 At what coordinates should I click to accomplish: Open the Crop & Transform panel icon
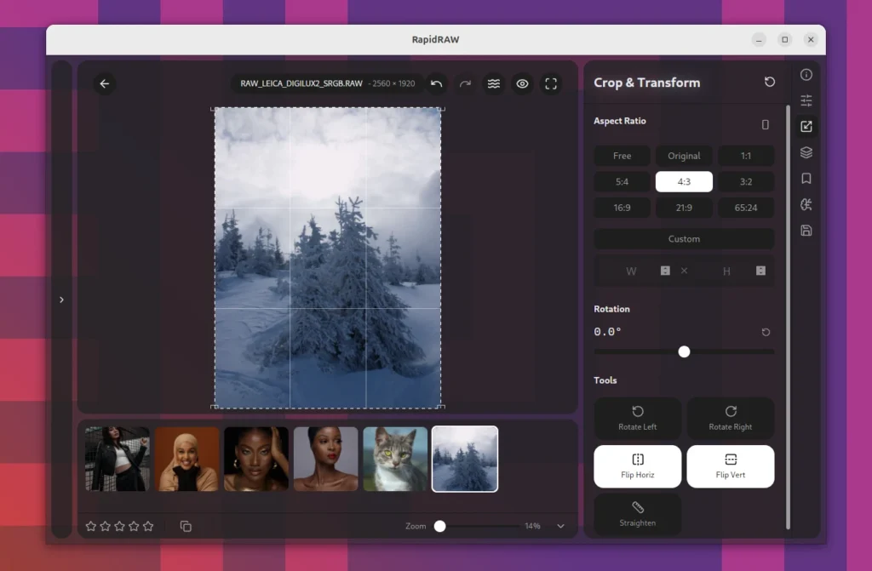point(806,125)
